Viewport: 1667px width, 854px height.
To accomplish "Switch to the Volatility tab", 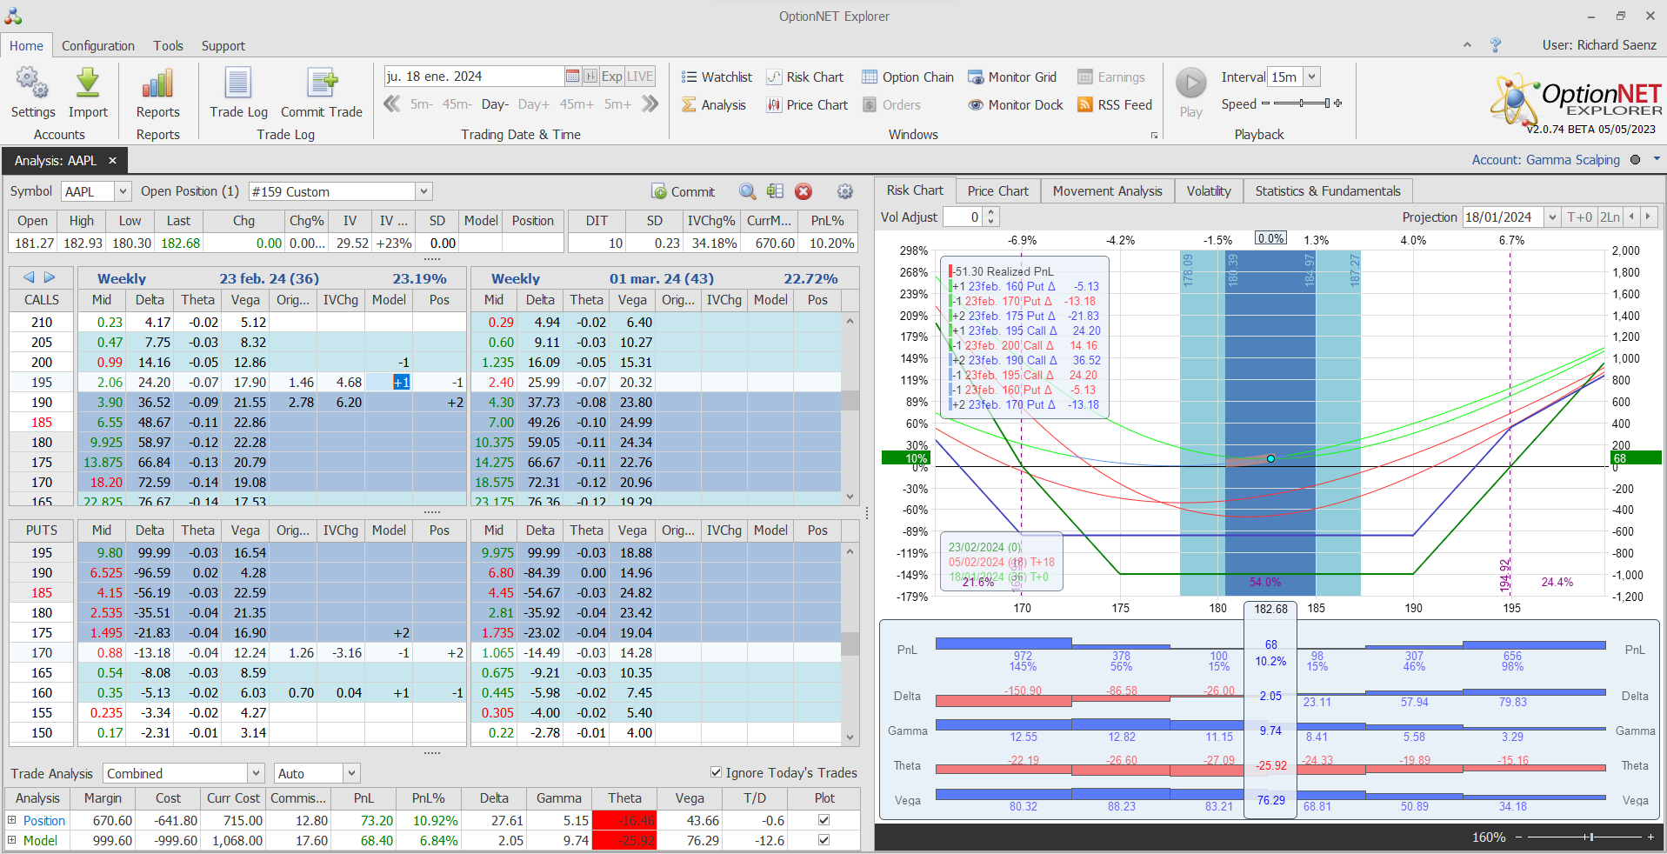I will (1209, 191).
